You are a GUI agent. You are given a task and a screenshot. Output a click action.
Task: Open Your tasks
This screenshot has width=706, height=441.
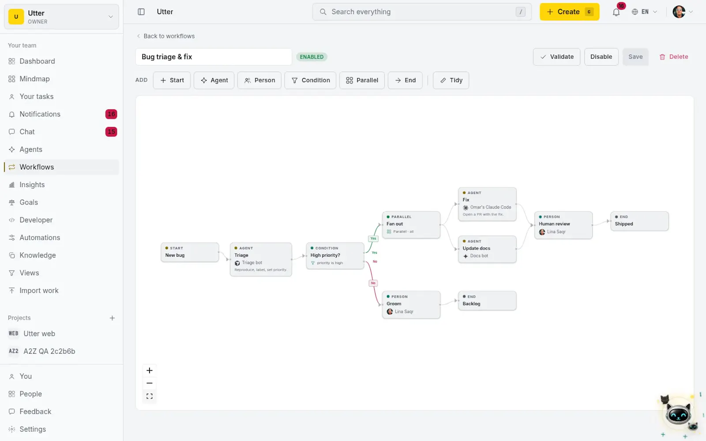[61, 97]
